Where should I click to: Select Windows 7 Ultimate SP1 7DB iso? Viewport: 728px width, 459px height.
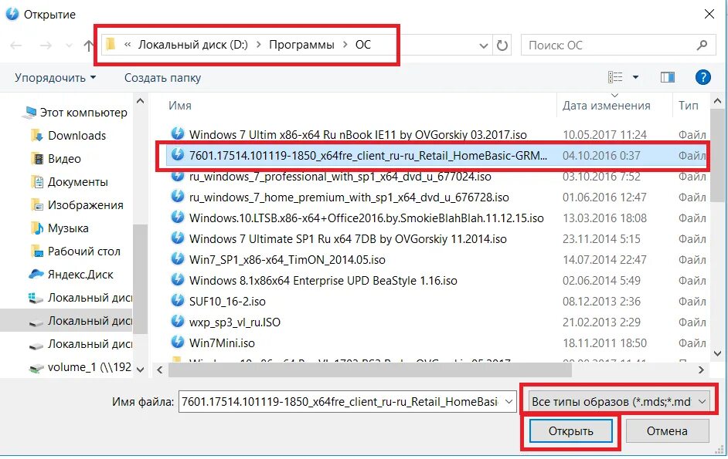click(x=348, y=239)
